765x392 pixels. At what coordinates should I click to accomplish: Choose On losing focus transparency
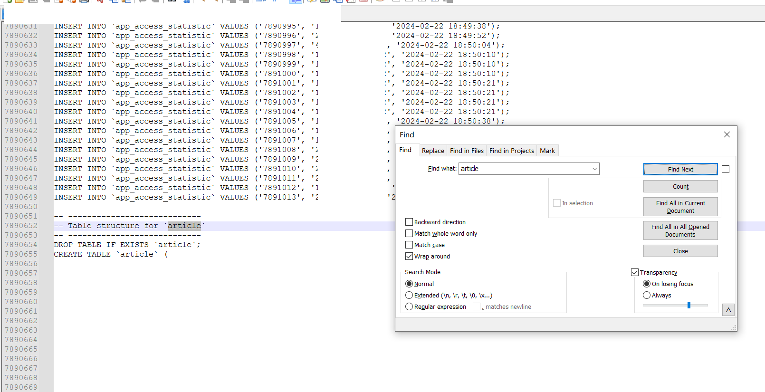coord(647,284)
